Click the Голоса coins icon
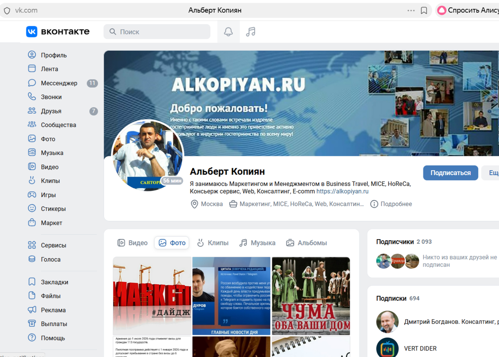Image resolution: width=499 pixels, height=357 pixels. tap(32, 259)
